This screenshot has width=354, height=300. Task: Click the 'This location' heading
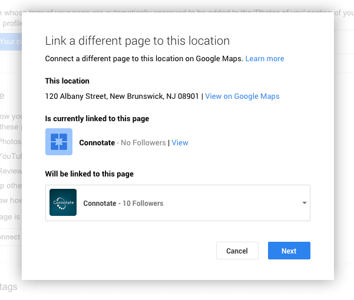tap(67, 81)
